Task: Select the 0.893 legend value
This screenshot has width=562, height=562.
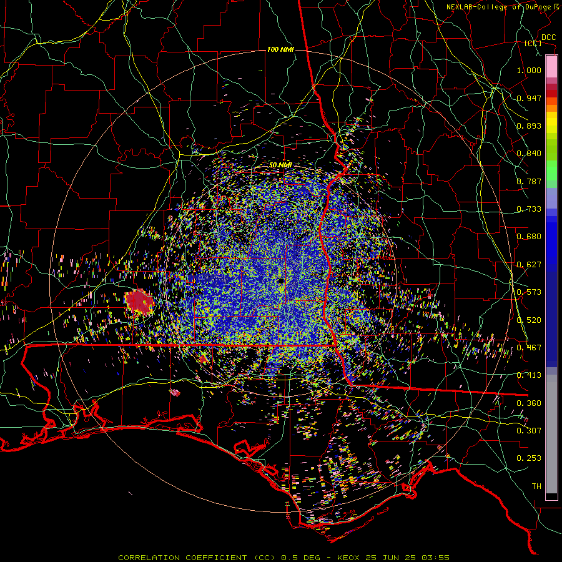Action: tap(529, 126)
